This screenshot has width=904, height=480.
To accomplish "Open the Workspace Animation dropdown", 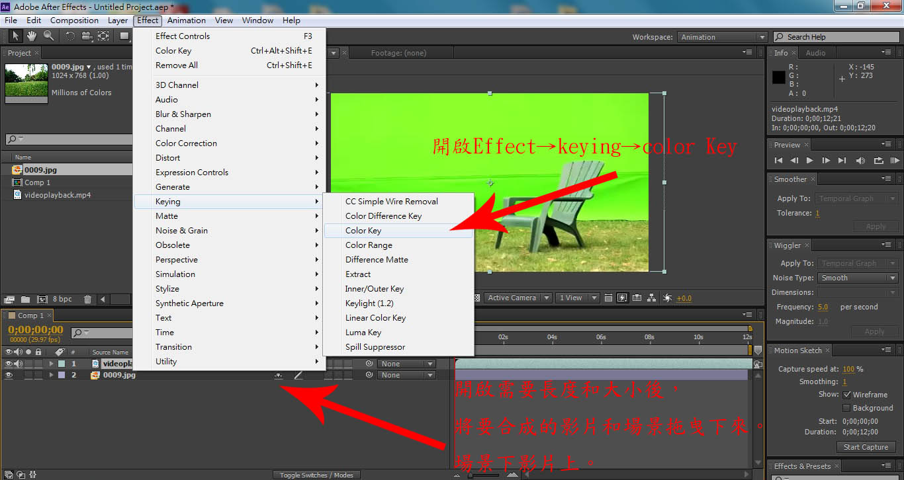I will (723, 37).
